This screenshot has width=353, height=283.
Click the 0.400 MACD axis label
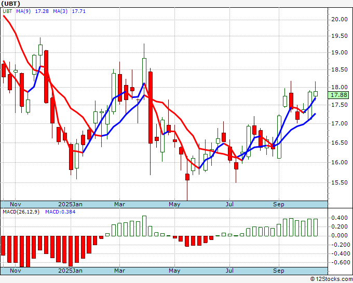point(340,218)
